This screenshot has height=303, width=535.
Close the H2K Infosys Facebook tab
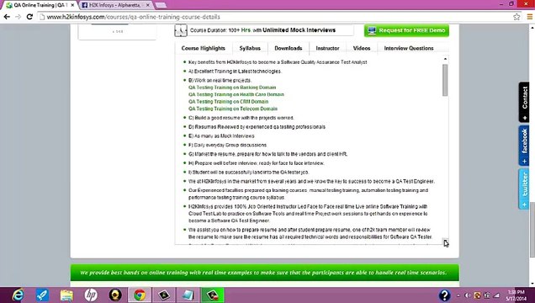click(x=148, y=5)
